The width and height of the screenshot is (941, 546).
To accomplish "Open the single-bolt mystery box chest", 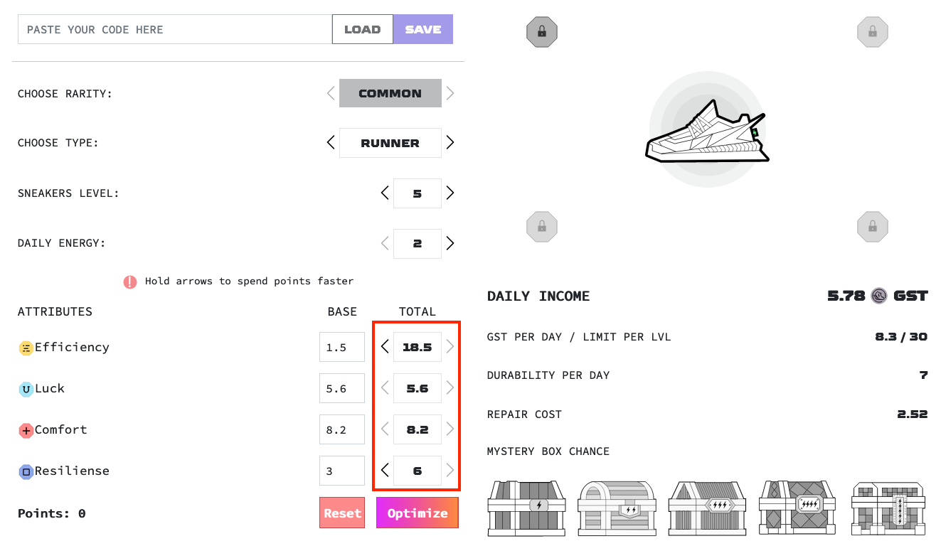I will [x=526, y=508].
